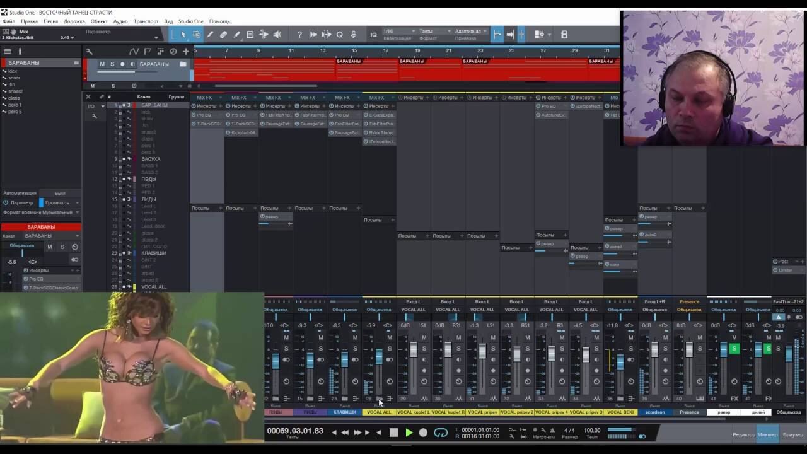The image size is (807, 454).
Task: Select the Mute tool
Action: 250,35
